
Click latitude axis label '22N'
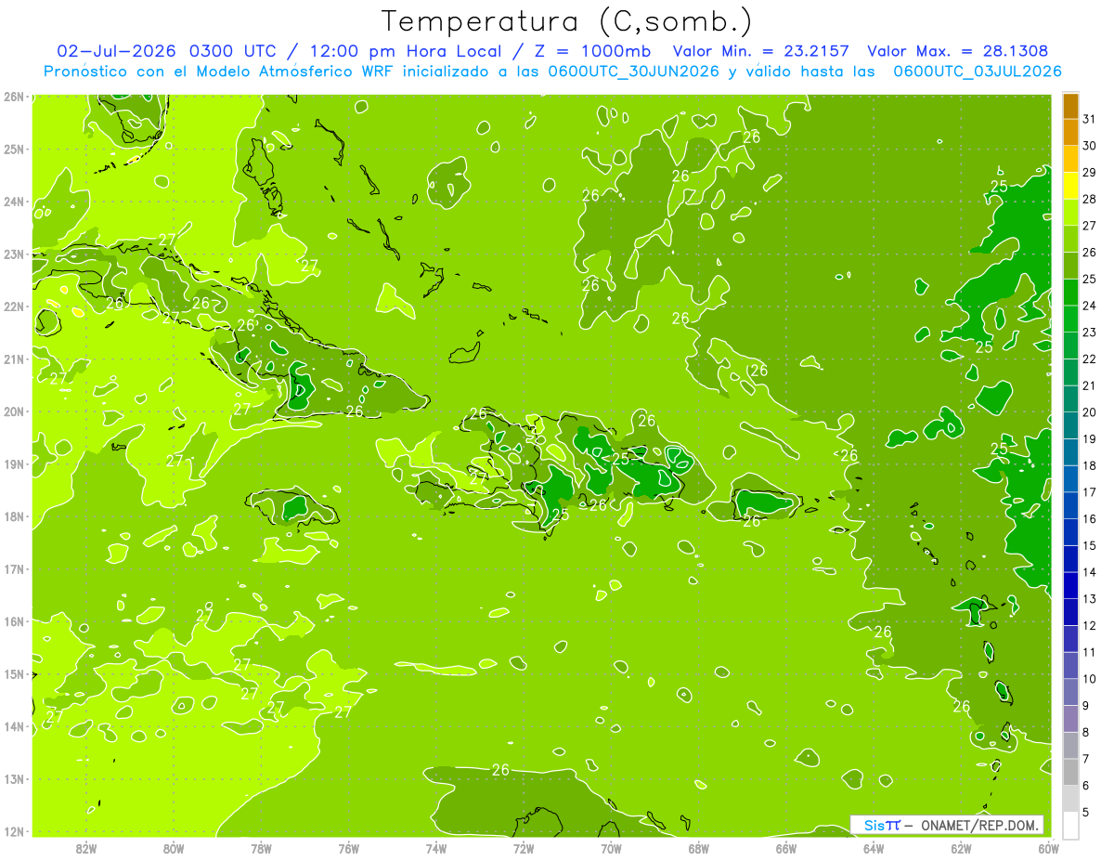tap(14, 306)
